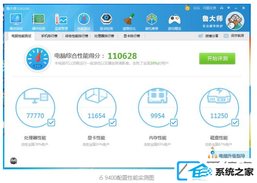Open the 温度管理 temperature management module
Image resolution: width=257 pixels, height=183 pixels.
pyautogui.click(x=61, y=22)
